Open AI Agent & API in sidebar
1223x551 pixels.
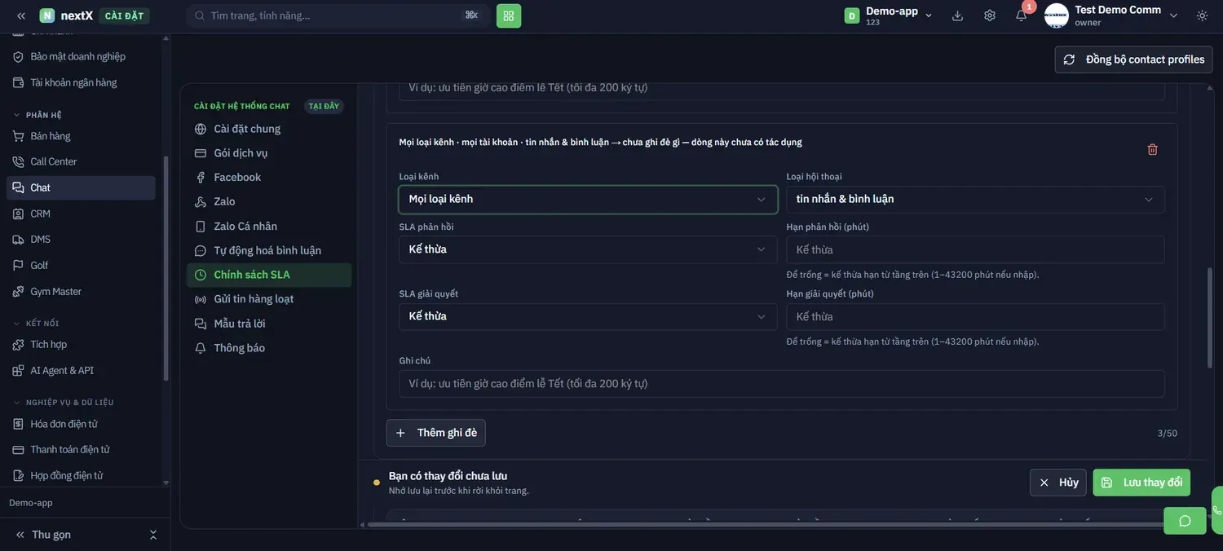point(81,370)
